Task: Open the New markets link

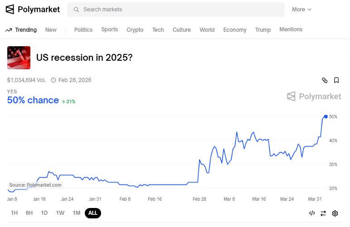Action: click(51, 30)
